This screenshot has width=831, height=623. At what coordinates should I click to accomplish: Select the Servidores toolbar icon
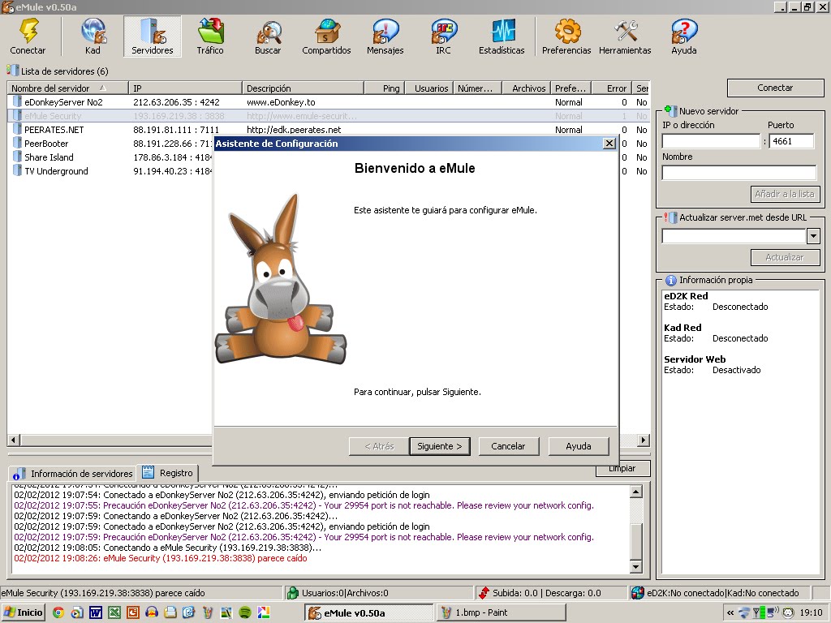click(x=152, y=36)
